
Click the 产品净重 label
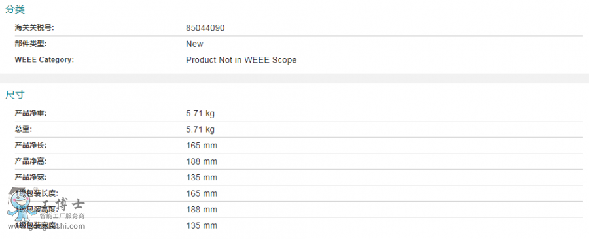pyautogui.click(x=30, y=113)
